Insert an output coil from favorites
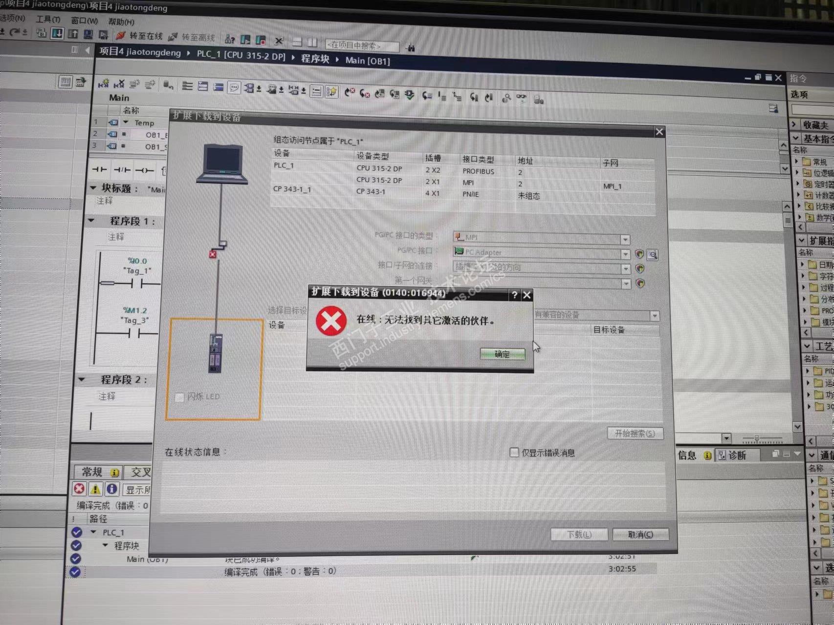834x625 pixels. click(144, 170)
